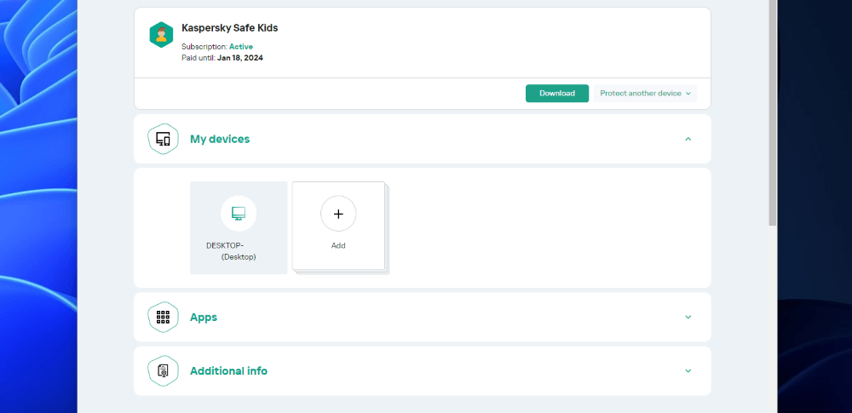This screenshot has height=413, width=852.
Task: Expand the Apps section chevron
Action: pyautogui.click(x=688, y=318)
